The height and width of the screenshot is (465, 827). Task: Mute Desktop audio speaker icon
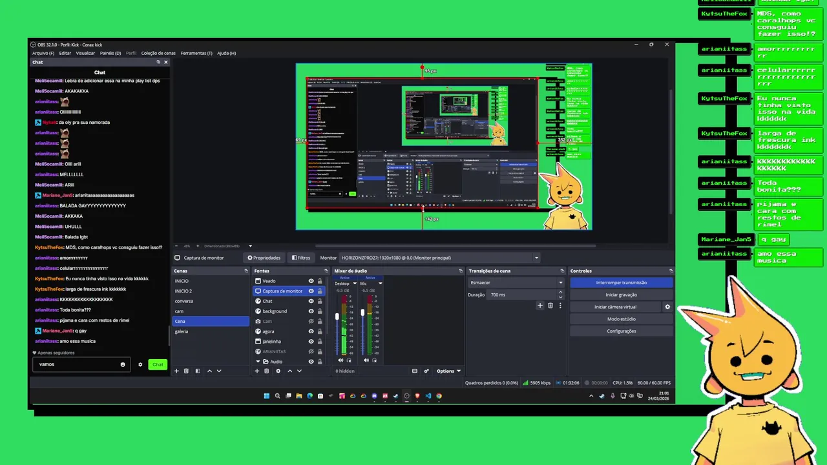click(x=340, y=360)
